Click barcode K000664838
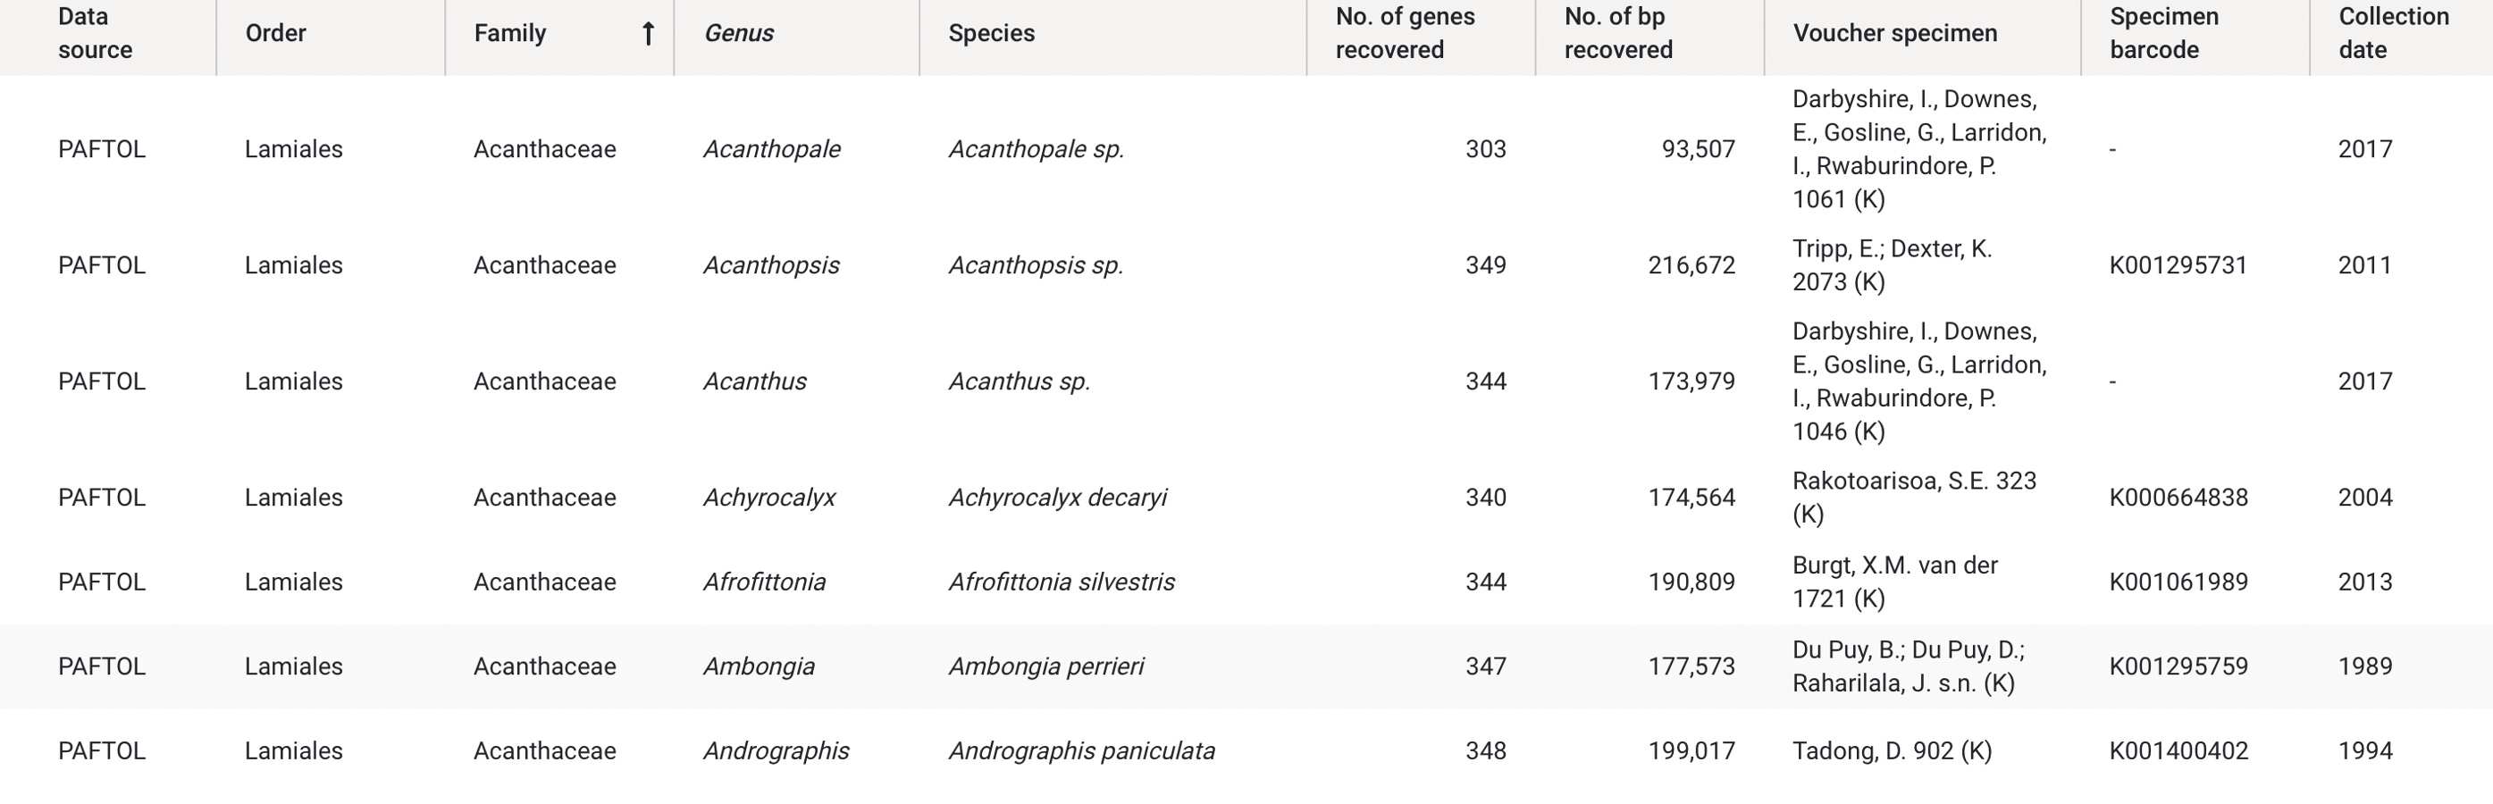This screenshot has height=804, width=2493. 2178,498
